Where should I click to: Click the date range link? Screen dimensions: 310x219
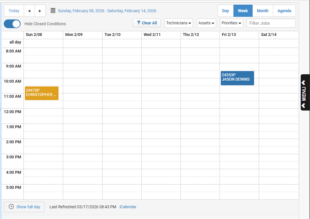[x=107, y=11]
